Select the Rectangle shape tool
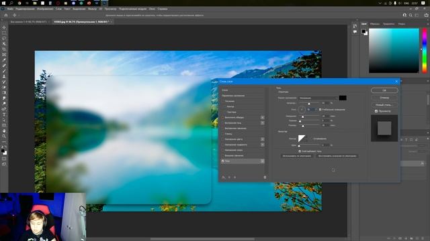430x241 pixels. pos(4,126)
